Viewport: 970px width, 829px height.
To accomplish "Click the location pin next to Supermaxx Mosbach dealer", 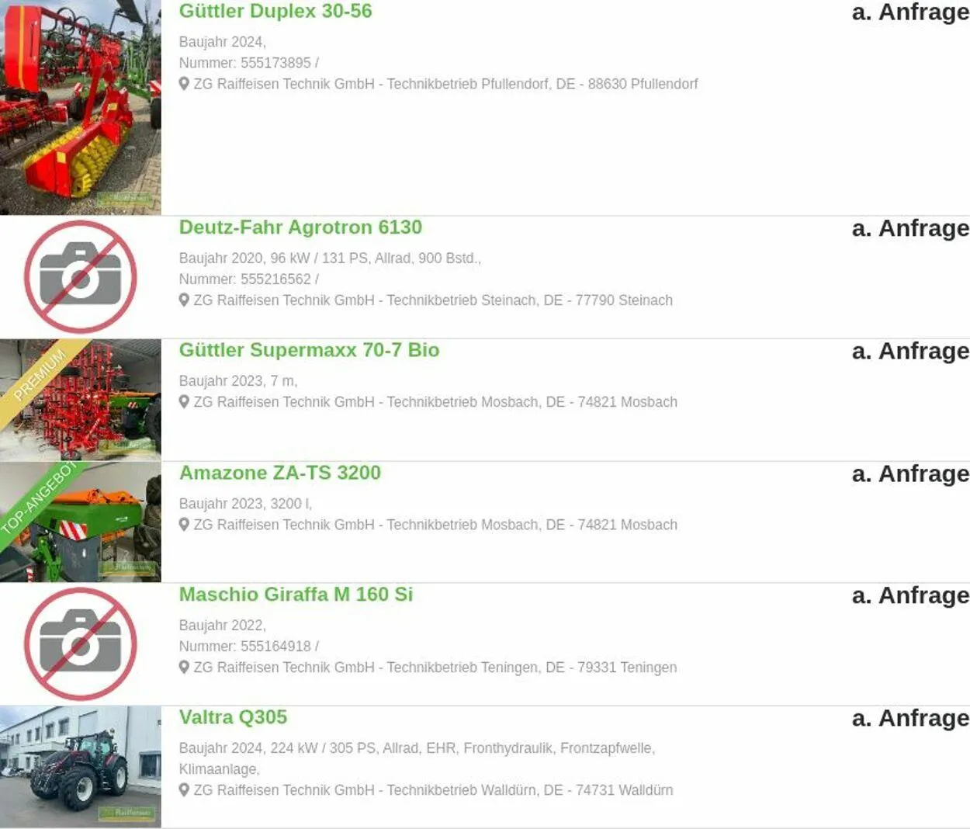I will [x=184, y=402].
